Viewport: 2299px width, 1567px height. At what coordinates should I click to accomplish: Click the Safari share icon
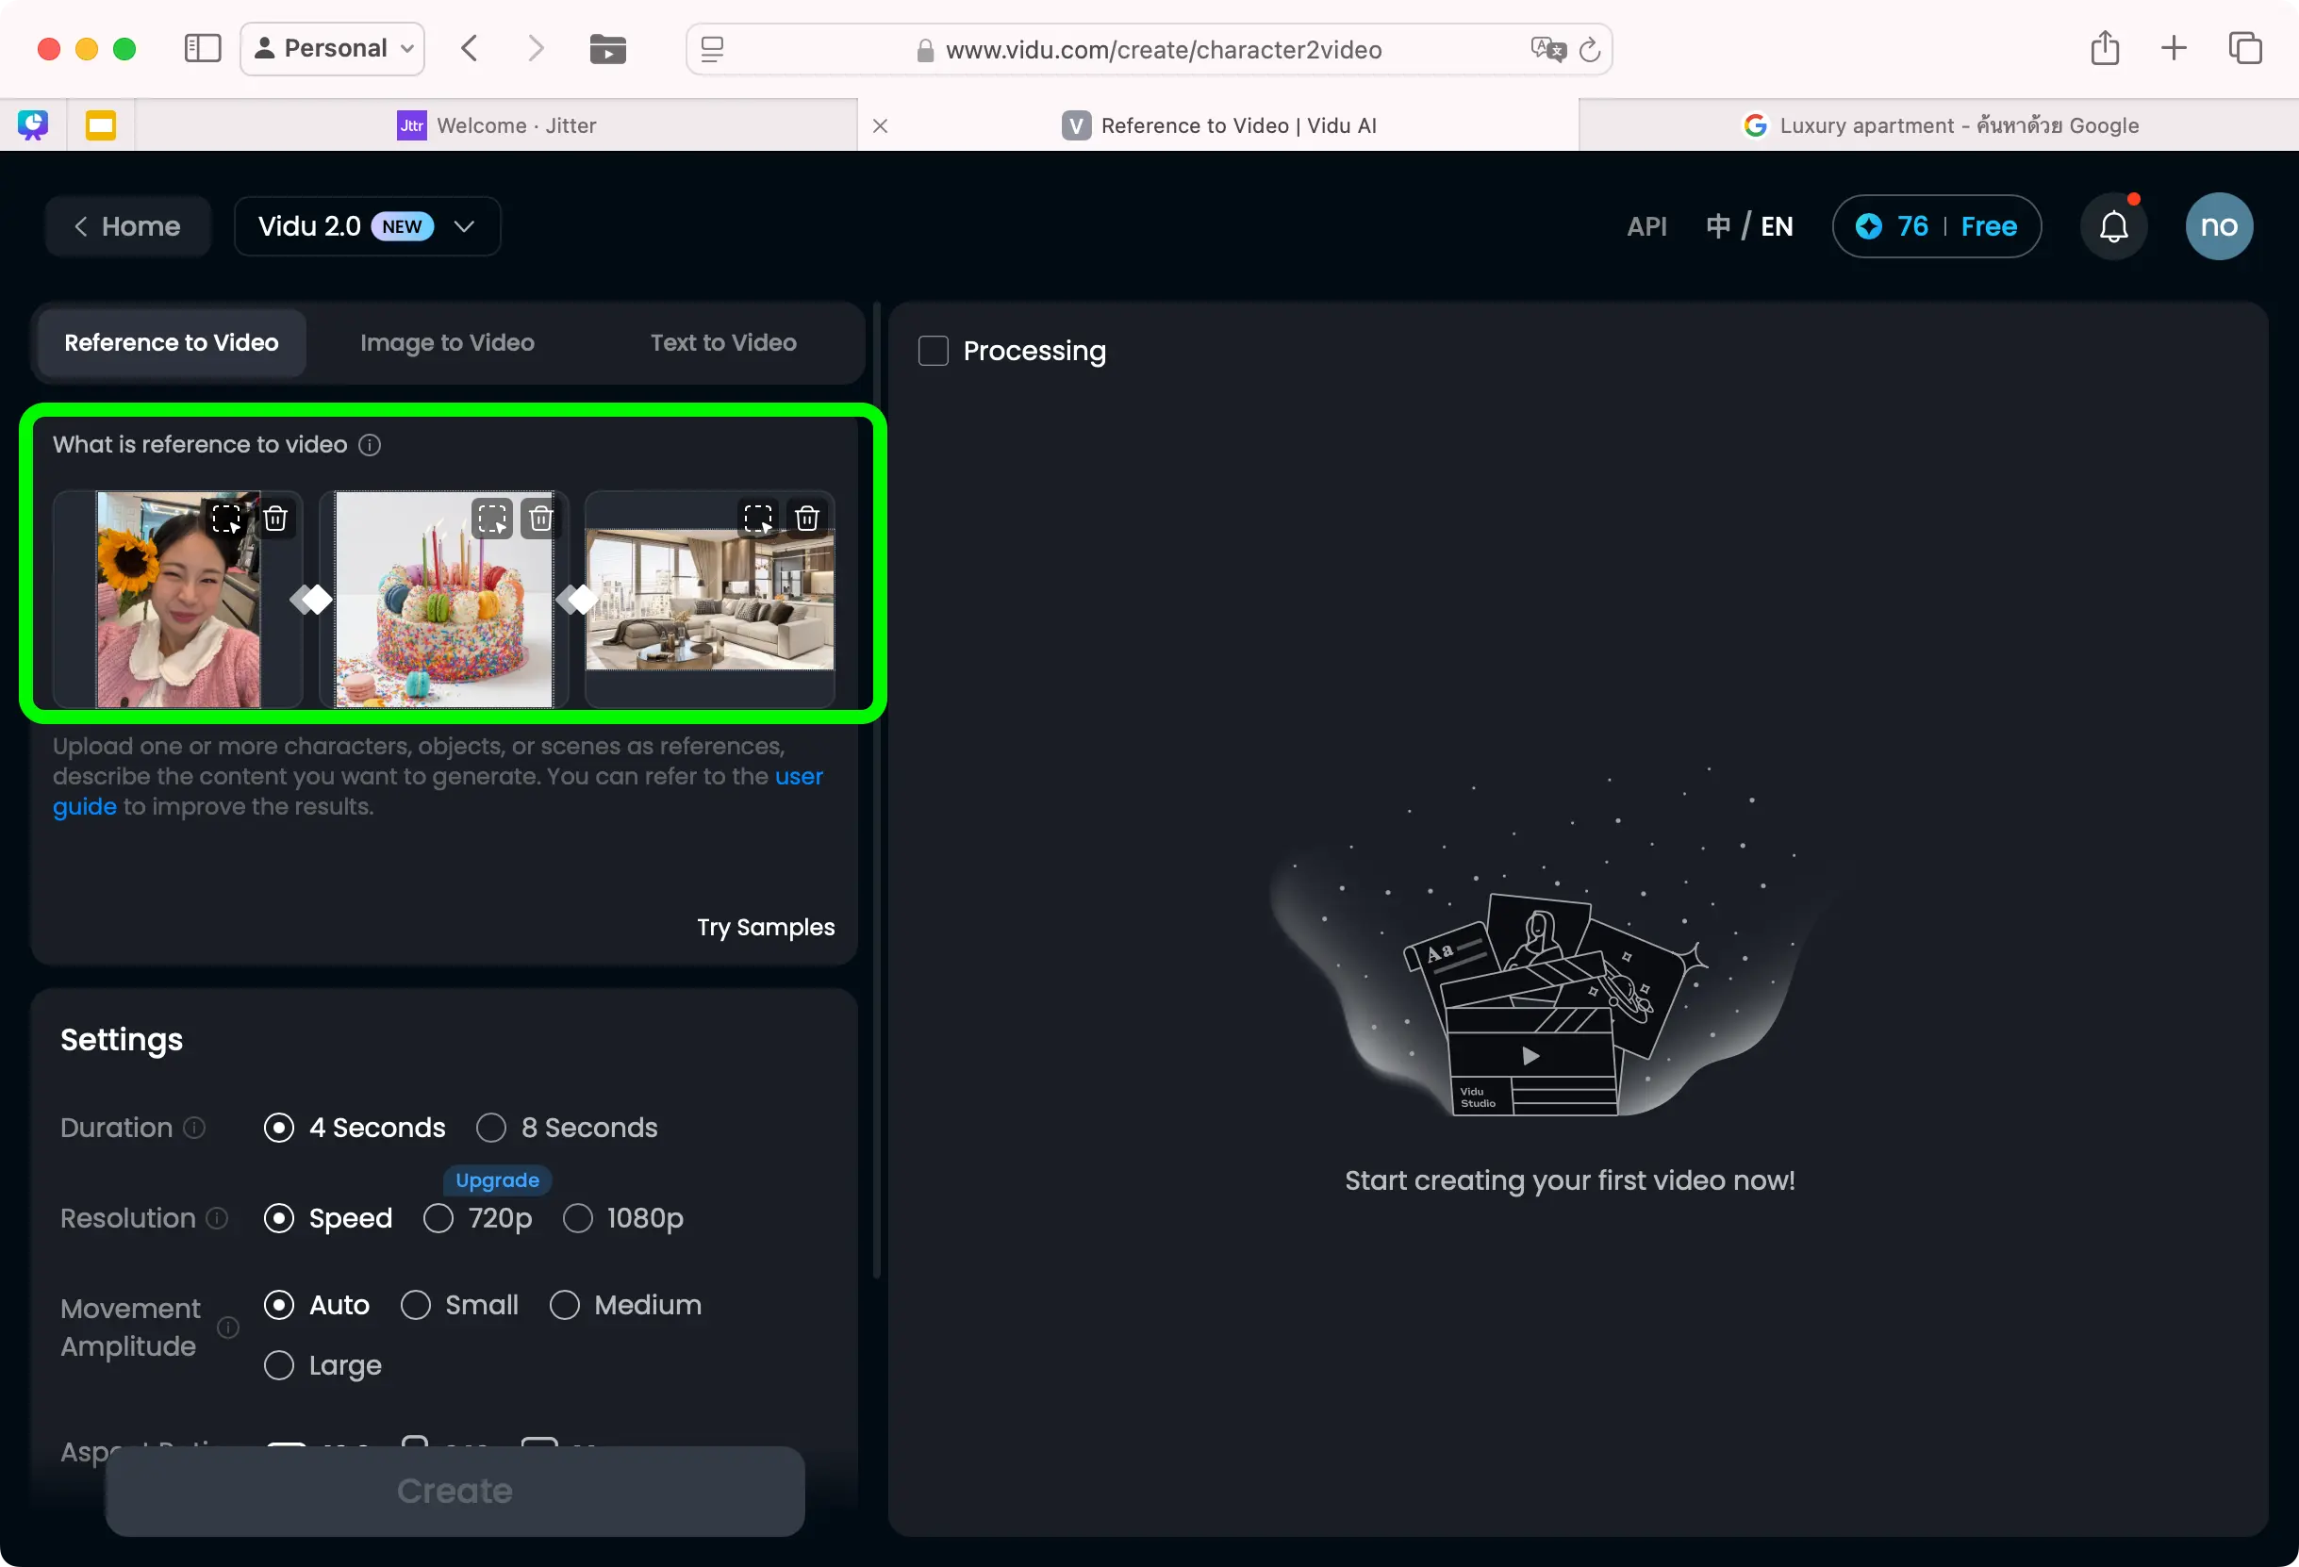2104,48
